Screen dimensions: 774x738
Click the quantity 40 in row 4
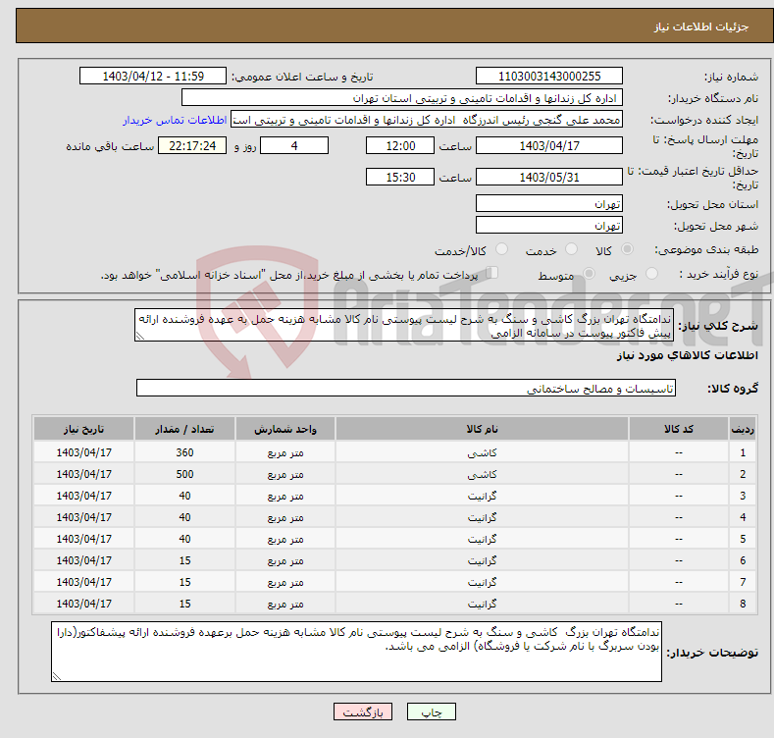(x=184, y=517)
